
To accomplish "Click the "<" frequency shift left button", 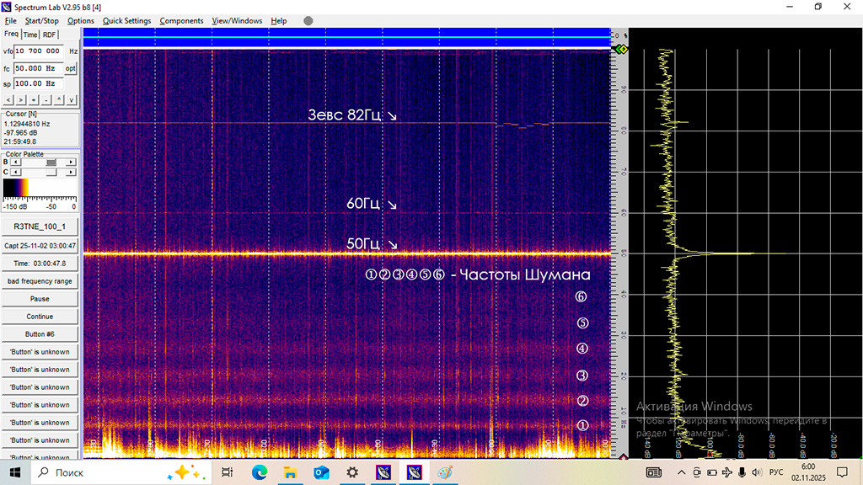I will [8, 99].
